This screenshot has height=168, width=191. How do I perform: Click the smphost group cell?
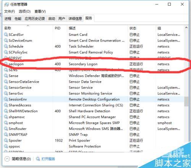click(165, 123)
